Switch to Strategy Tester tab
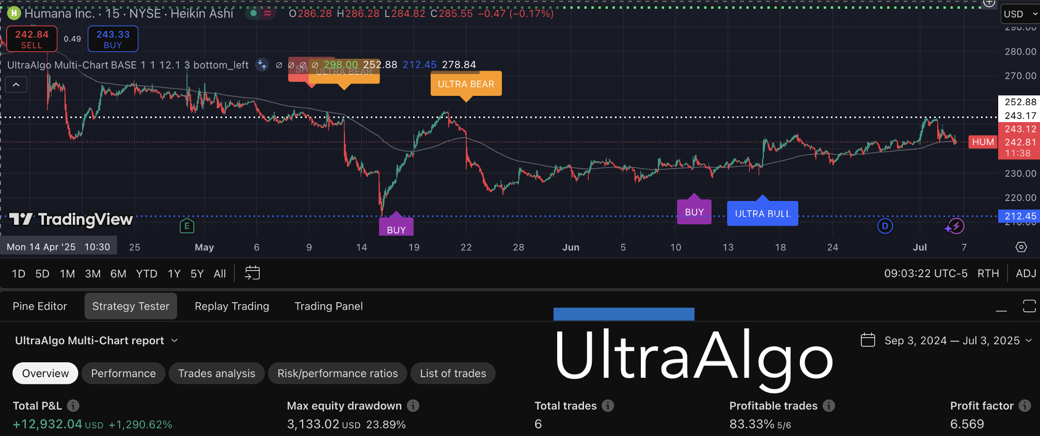The width and height of the screenshot is (1040, 436). click(131, 306)
